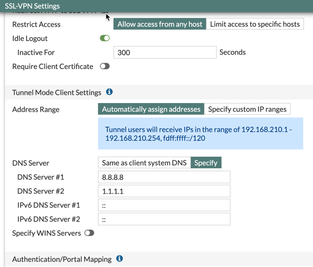Viewport: 313px width, 267px height.
Task: Click the Address Range label
Action: pyautogui.click(x=36, y=109)
